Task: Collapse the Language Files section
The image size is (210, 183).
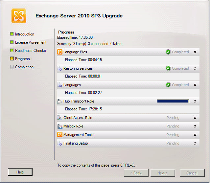Action: 195,52
